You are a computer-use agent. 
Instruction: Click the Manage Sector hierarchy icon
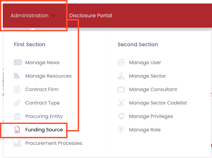tap(121, 76)
